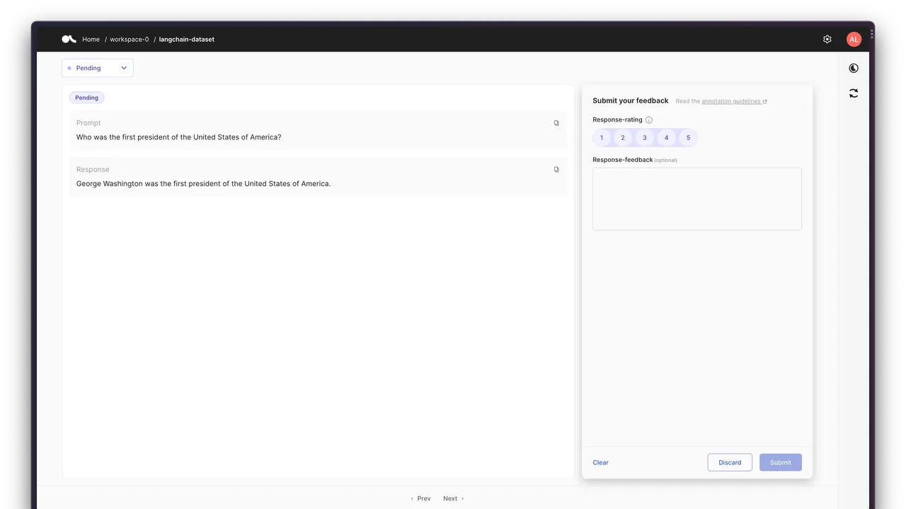This screenshot has width=906, height=509.
Task: Show info tooltip next to Response-rating
Action: (649, 120)
